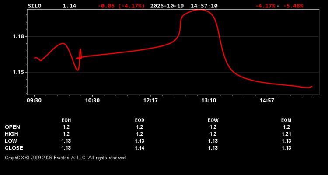
Task: Click the EOM CLOSE value 1.13
Action: (x=286, y=148)
